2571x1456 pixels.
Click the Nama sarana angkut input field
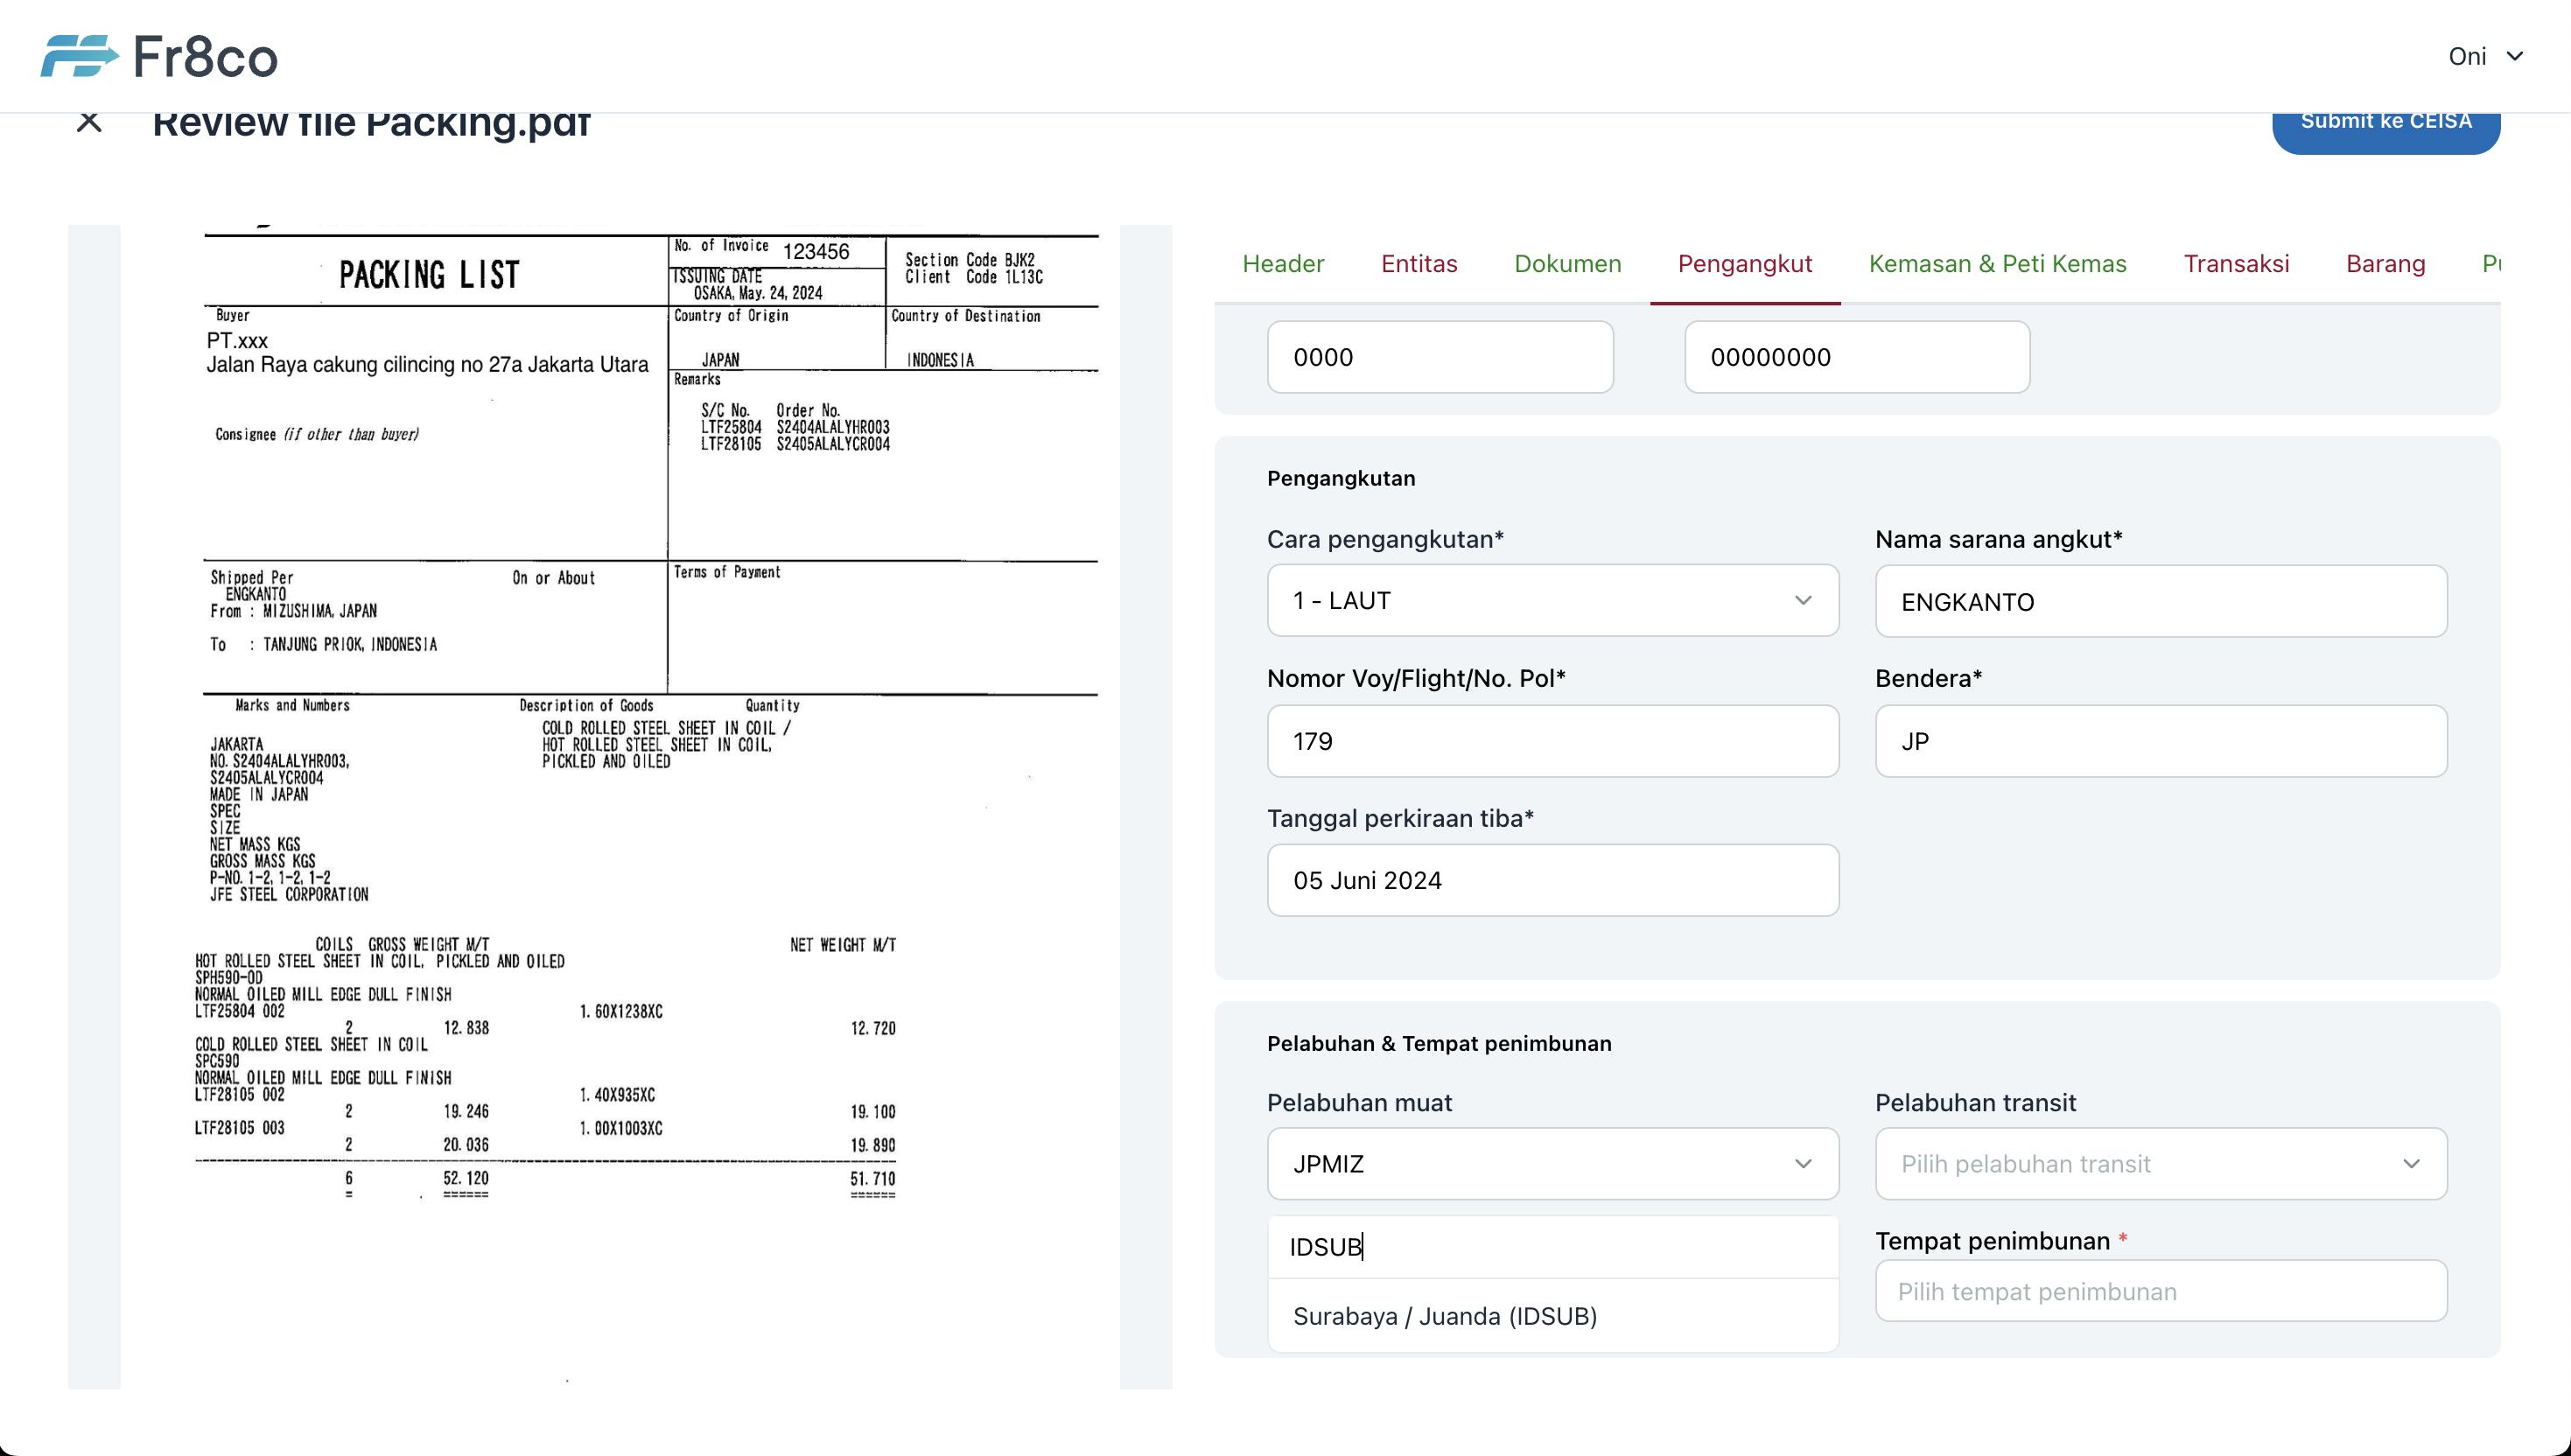pyautogui.click(x=2161, y=600)
